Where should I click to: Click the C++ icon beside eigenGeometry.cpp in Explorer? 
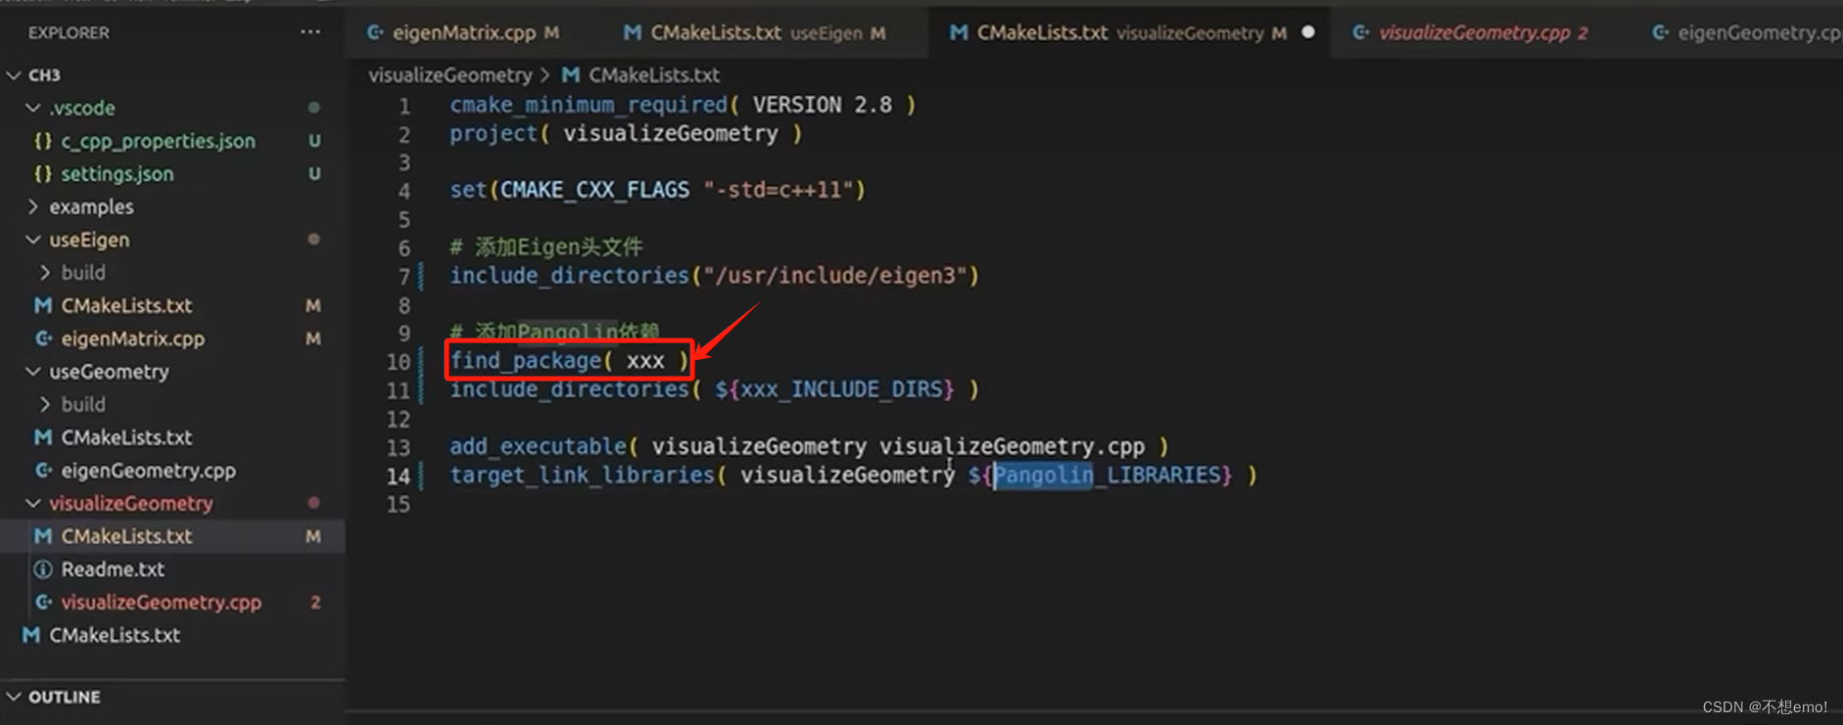pos(43,471)
